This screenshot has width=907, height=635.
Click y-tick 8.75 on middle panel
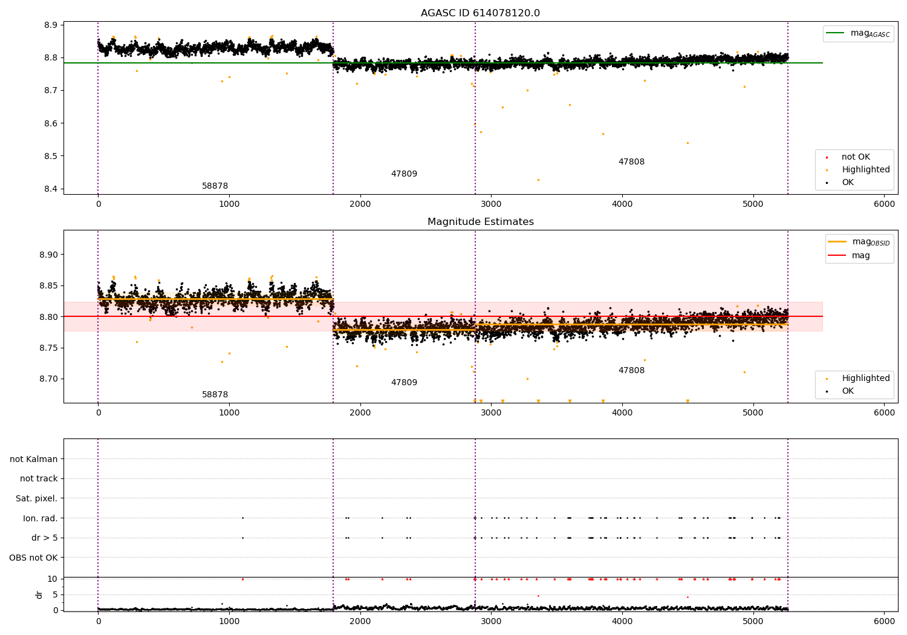48,348
